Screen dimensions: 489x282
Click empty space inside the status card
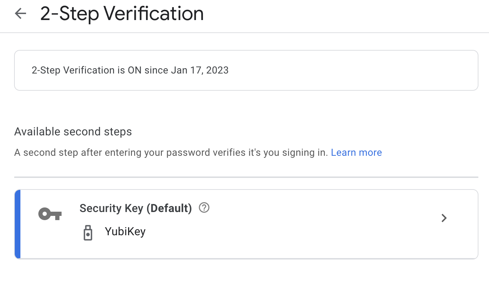[352, 70]
